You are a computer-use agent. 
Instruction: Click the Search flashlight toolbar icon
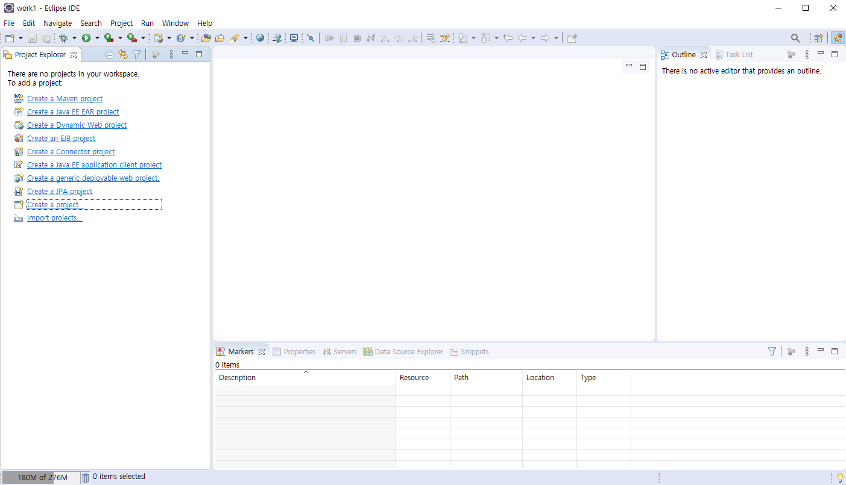click(235, 38)
